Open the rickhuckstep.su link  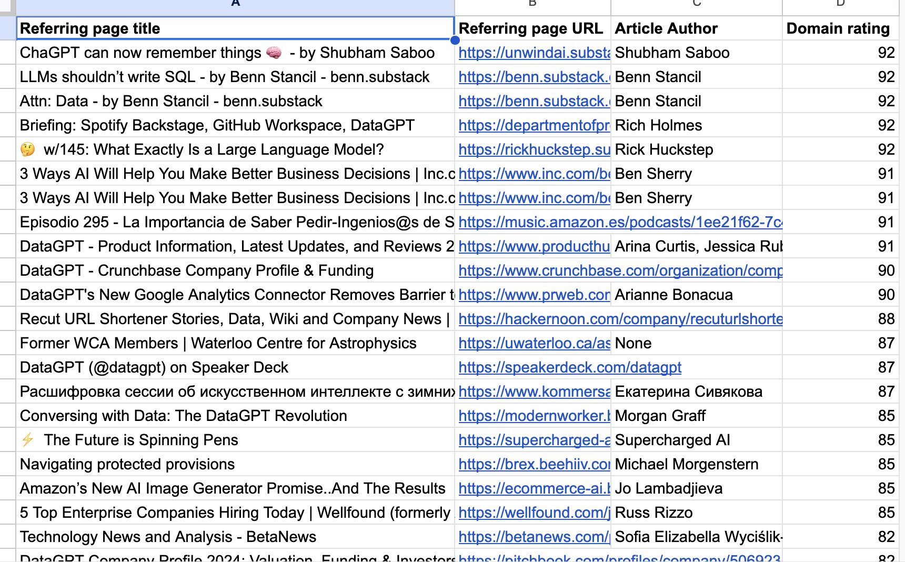[534, 149]
